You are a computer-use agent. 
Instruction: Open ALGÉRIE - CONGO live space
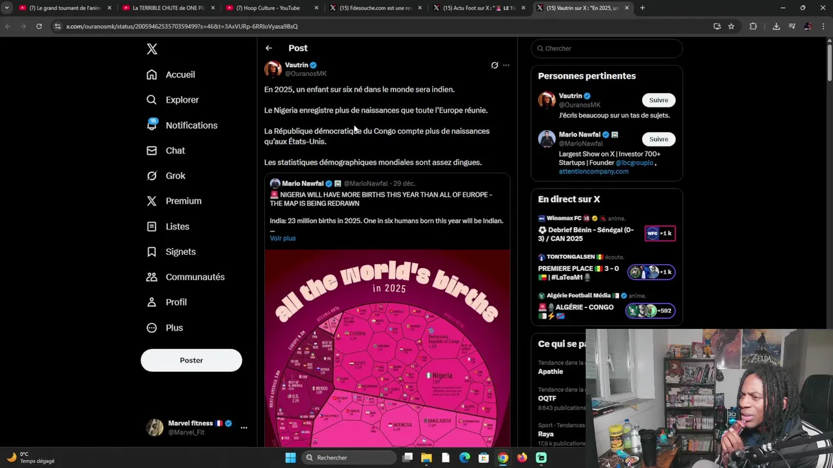(607, 307)
